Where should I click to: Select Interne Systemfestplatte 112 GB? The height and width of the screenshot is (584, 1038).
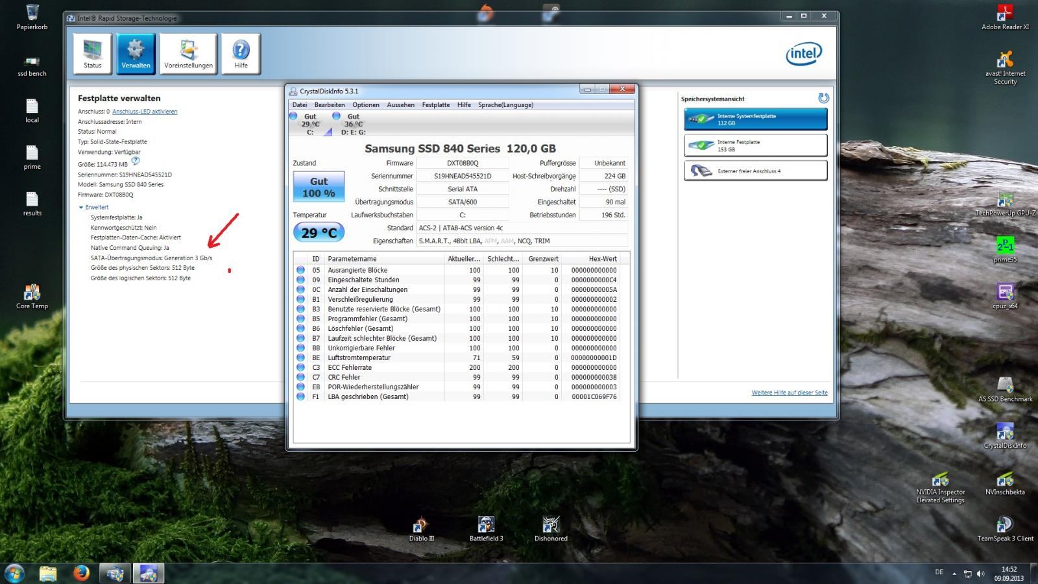pos(755,119)
